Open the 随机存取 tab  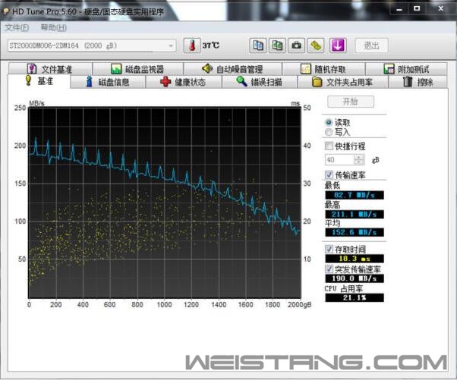click(323, 69)
